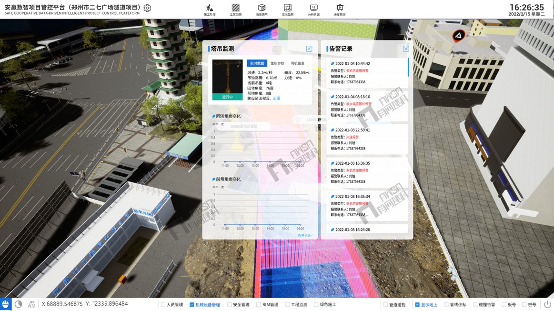Click the 回转角度变化 chart heading

pyautogui.click(x=228, y=116)
